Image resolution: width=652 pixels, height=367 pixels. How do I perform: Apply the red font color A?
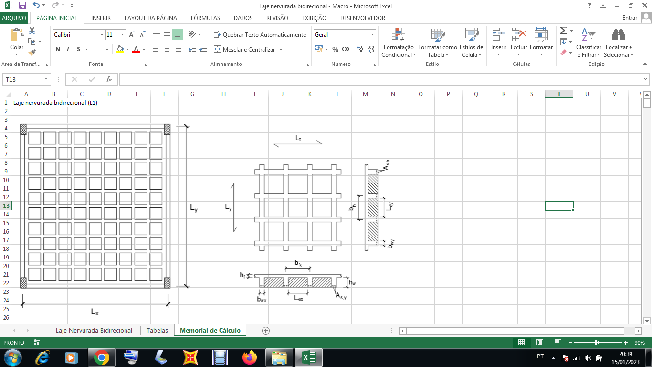pyautogui.click(x=136, y=49)
